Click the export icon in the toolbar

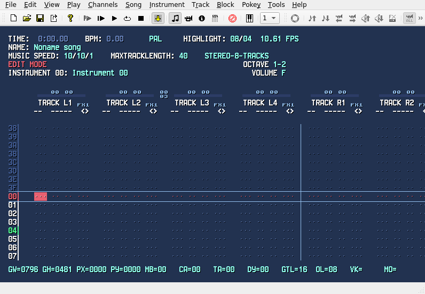(54, 19)
